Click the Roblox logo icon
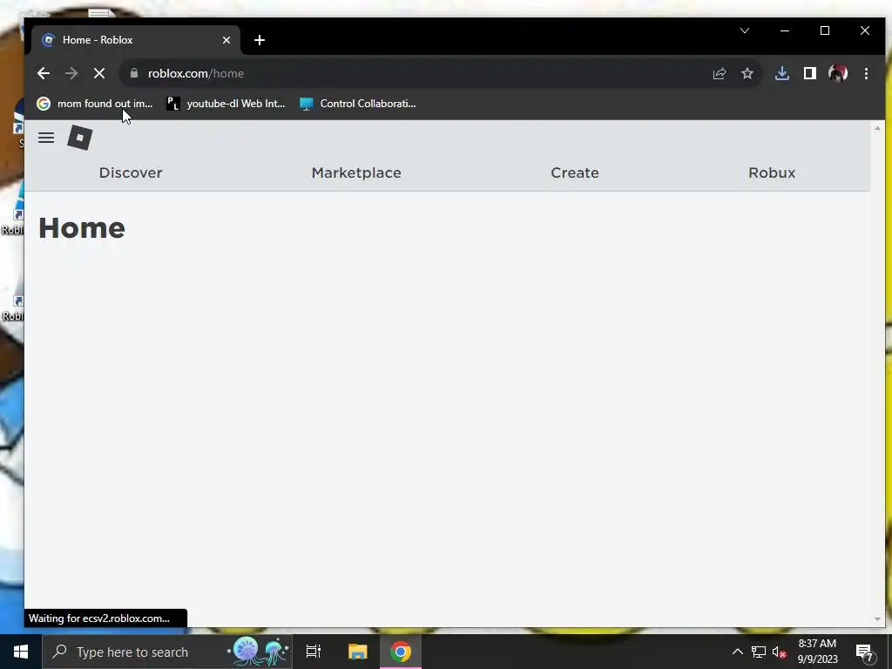This screenshot has height=669, width=892. (x=79, y=138)
